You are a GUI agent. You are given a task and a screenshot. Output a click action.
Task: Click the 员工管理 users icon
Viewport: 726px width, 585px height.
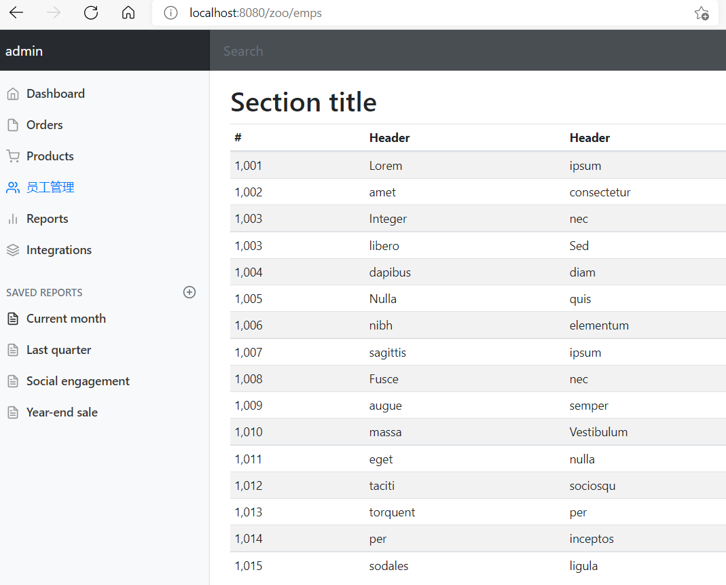tap(12, 188)
